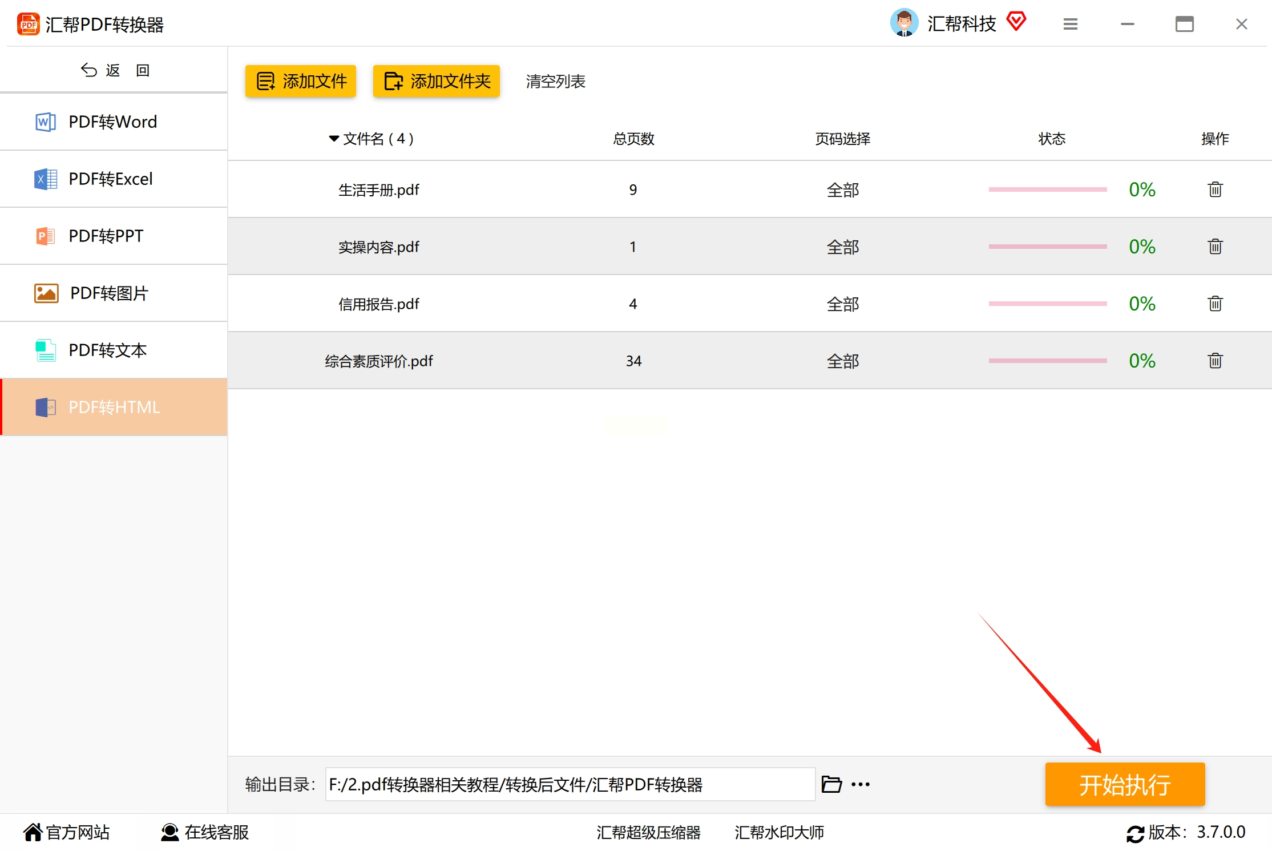The width and height of the screenshot is (1272, 851).
Task: Click progress bar of 信用报告.pdf
Action: point(1048,304)
